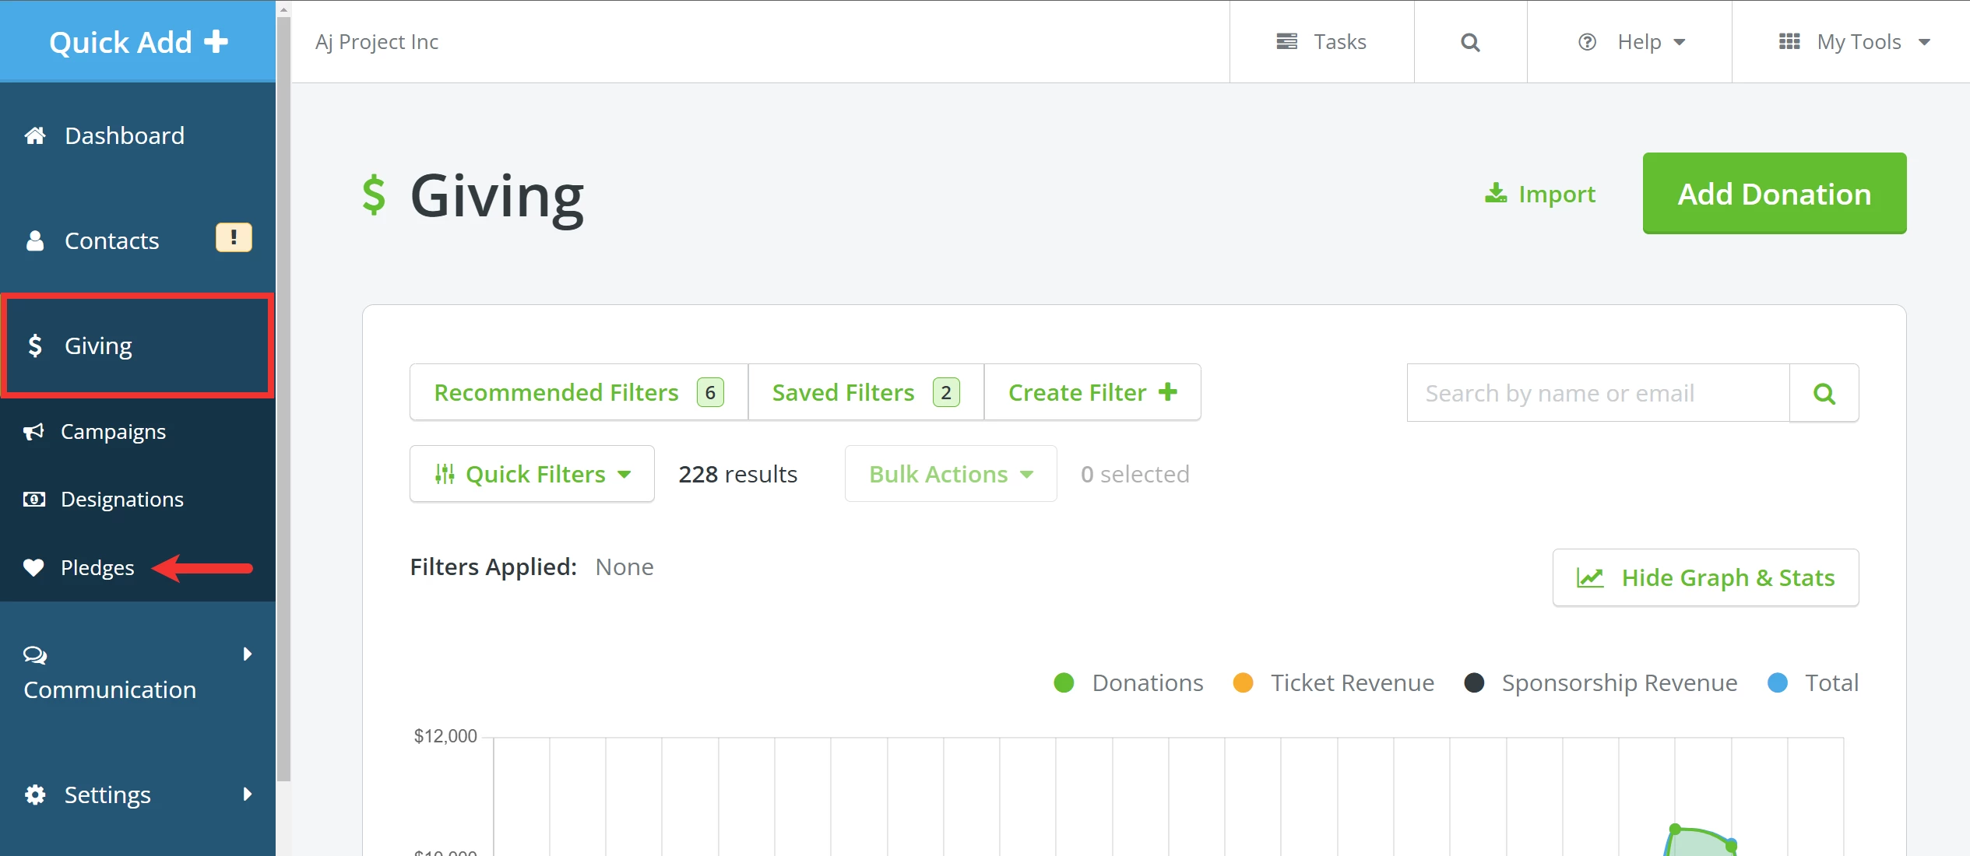The image size is (1970, 856).
Task: Click the Pledges heart icon
Action: 33,568
